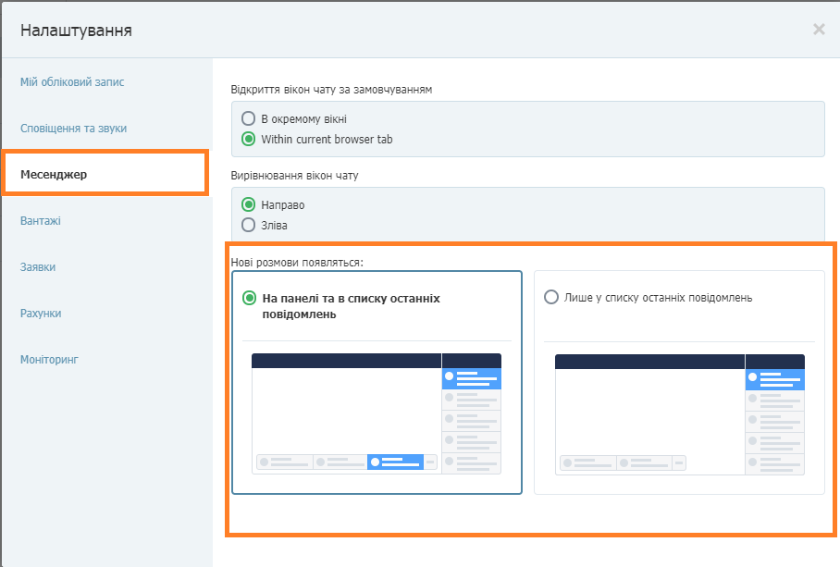This screenshot has width=840, height=567.
Task: Open the Заявки settings section
Action: pyautogui.click(x=38, y=267)
